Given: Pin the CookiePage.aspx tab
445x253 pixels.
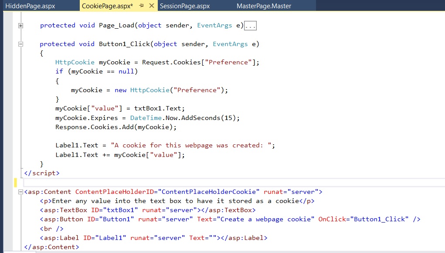Looking at the screenshot, I should tap(141, 6).
